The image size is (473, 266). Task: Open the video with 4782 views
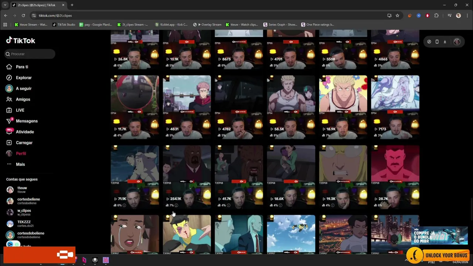239,107
